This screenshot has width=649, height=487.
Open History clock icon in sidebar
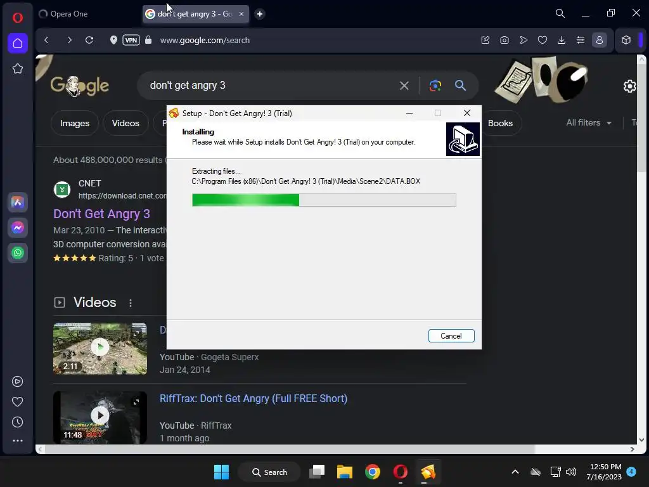tap(17, 422)
